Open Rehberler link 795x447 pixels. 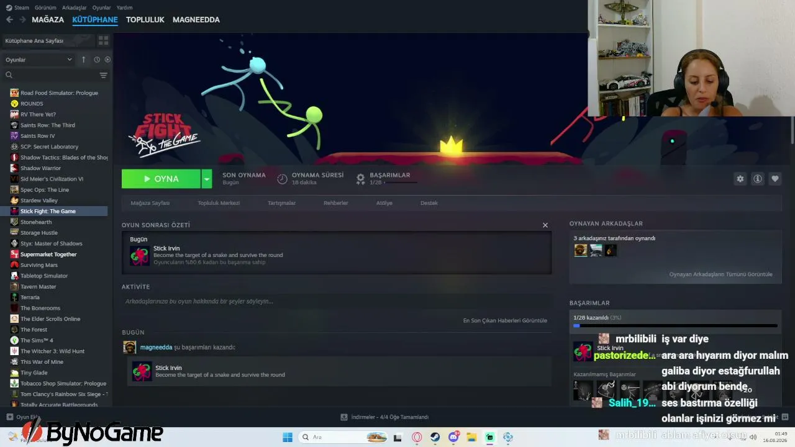335,203
